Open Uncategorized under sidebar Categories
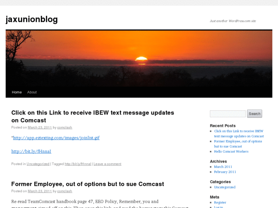Image resolution: width=278 pixels, height=208 pixels. (224, 187)
